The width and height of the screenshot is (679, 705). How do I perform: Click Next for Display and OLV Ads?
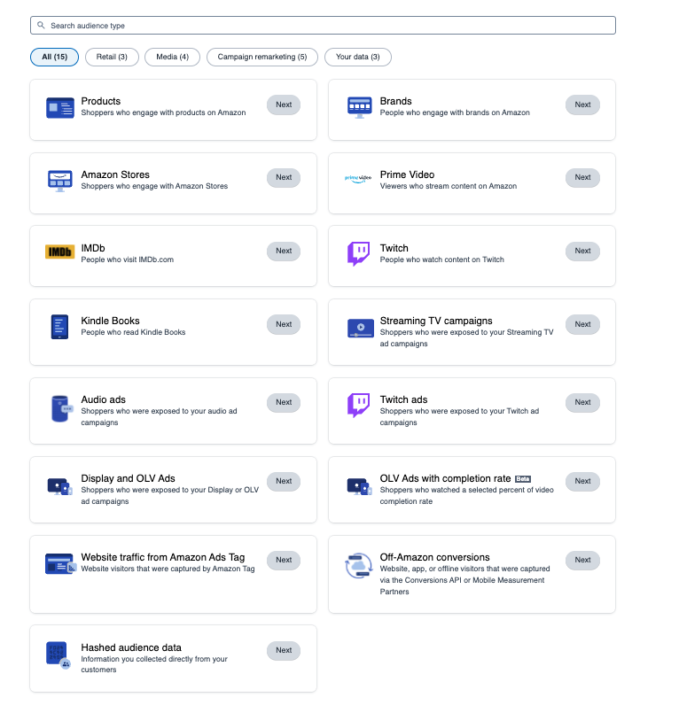tap(284, 481)
